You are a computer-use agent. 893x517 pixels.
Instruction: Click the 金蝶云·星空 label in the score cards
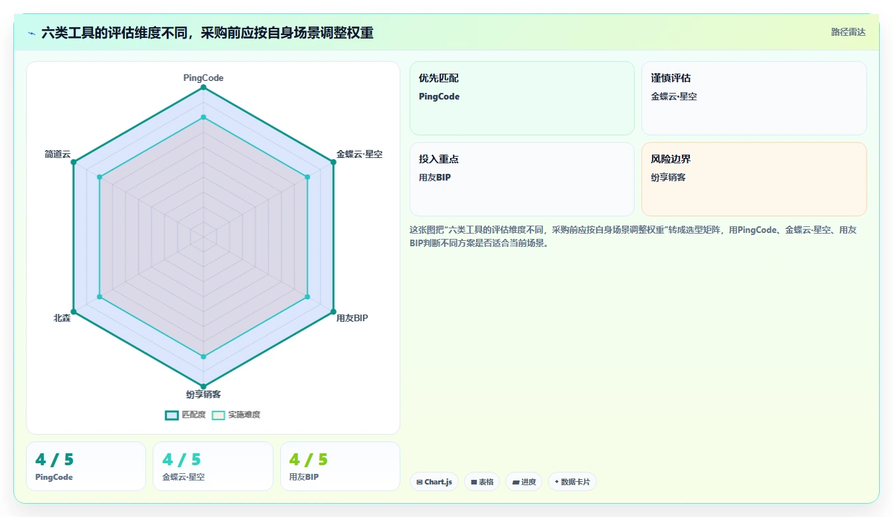click(183, 477)
